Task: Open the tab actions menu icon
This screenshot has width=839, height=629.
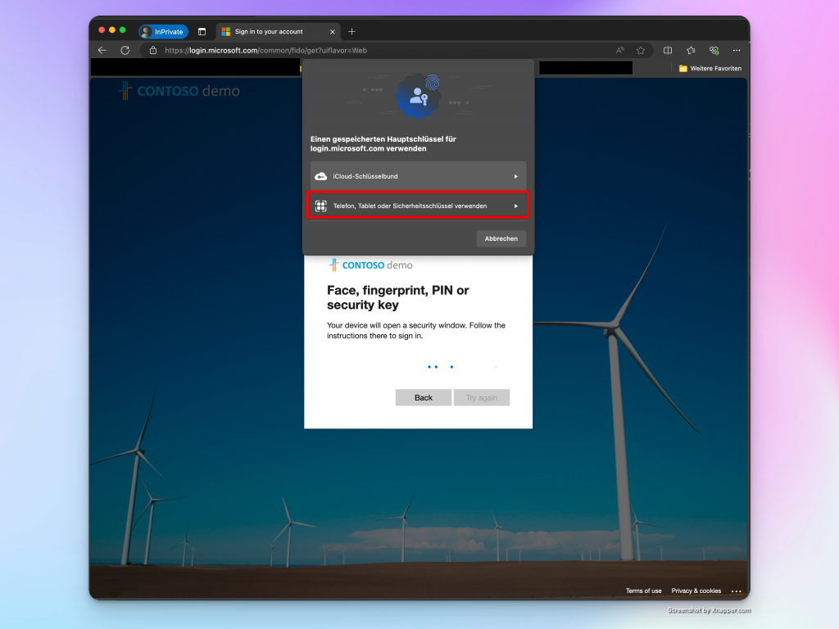Action: coord(202,32)
